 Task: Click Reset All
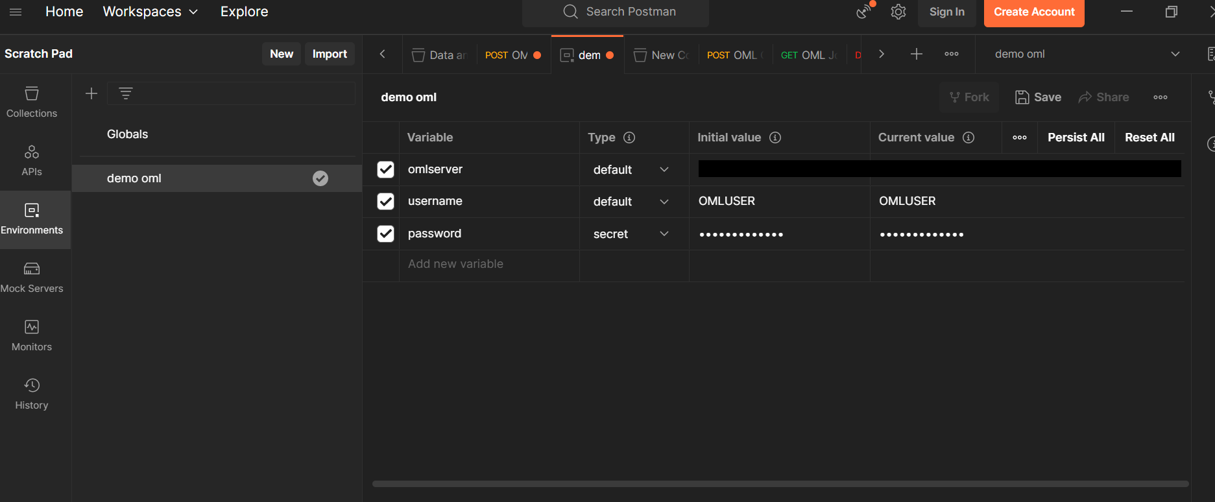click(x=1149, y=137)
